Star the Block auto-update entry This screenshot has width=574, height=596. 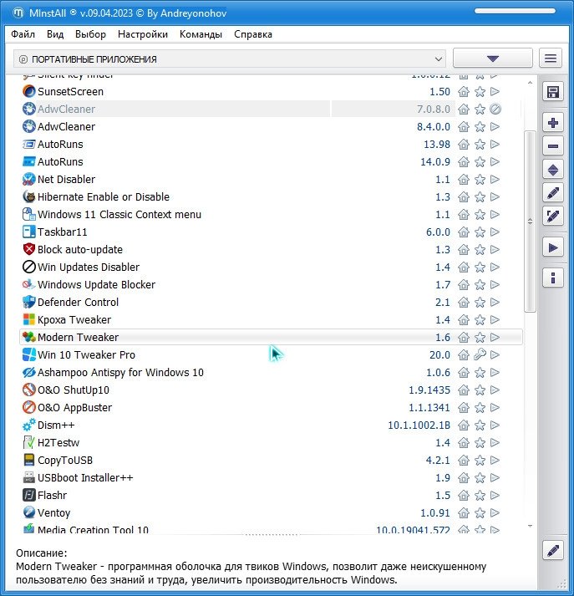(480, 249)
